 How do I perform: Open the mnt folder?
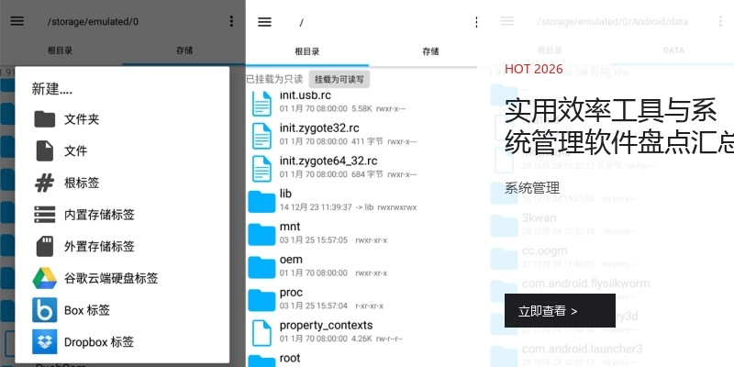[x=361, y=233]
